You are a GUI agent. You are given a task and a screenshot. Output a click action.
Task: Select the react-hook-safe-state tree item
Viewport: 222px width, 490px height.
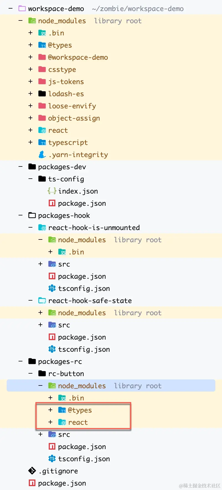(x=90, y=300)
